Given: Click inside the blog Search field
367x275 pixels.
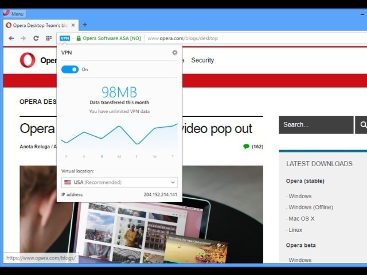Looking at the screenshot, I should [316, 125].
